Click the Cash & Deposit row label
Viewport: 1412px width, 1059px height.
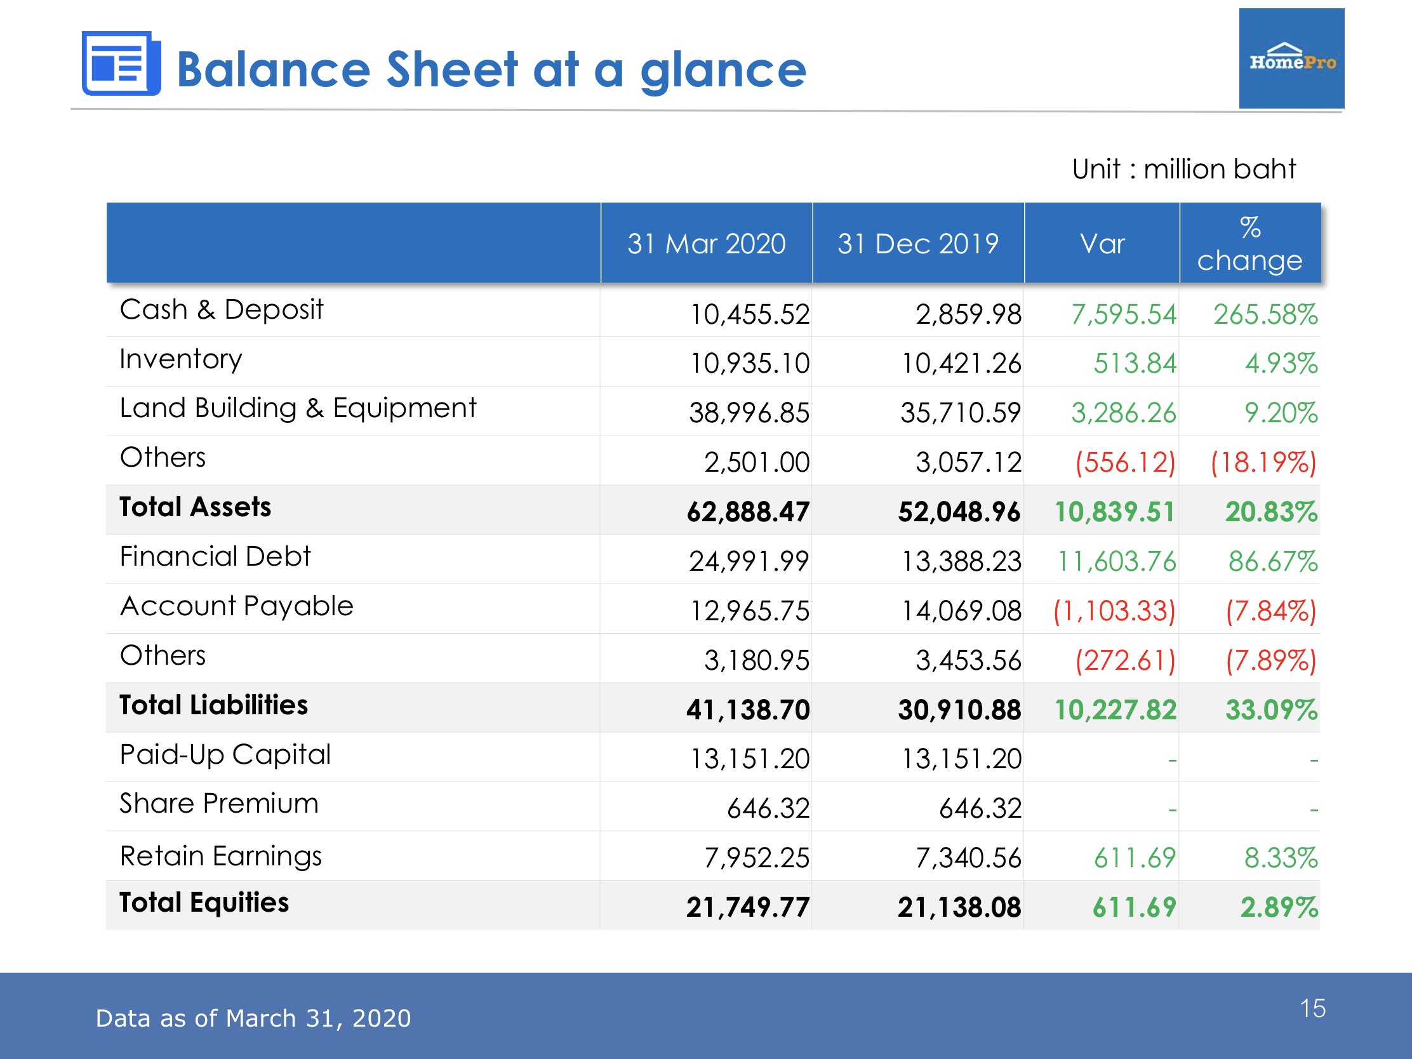(222, 310)
